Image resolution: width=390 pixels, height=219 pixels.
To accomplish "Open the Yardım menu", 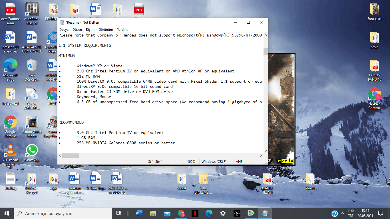I will (122, 30).
